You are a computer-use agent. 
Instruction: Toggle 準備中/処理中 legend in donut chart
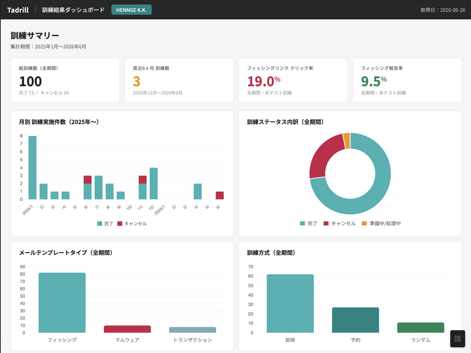click(381, 224)
